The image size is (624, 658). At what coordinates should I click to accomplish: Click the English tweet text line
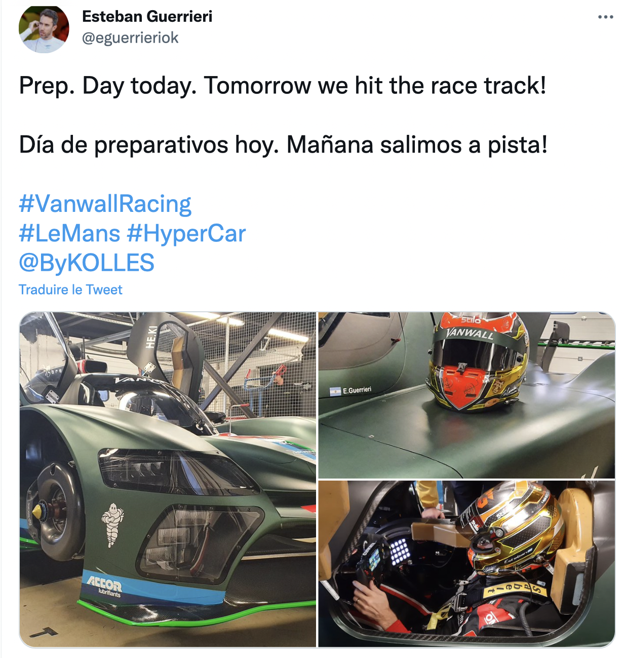pos(283,85)
